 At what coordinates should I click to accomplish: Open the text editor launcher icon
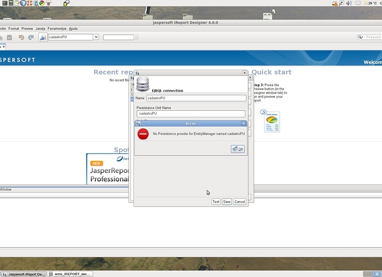pos(17,3)
